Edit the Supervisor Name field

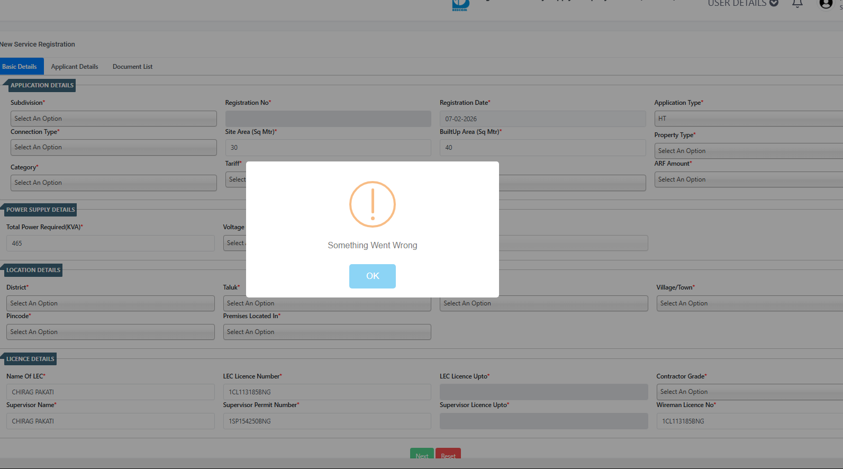111,421
